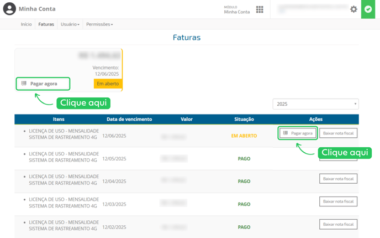Click the Ações column header
Viewport: 380px width, 238px height.
[316, 119]
